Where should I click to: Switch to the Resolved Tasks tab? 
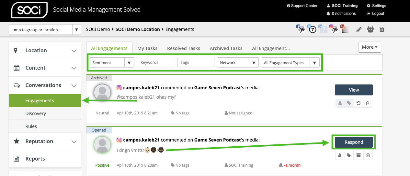pyautogui.click(x=184, y=48)
